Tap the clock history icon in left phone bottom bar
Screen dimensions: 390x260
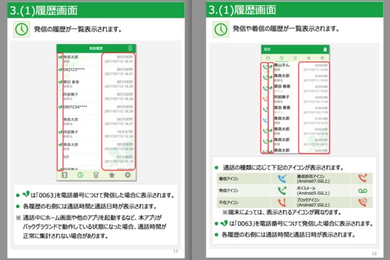tap(80, 175)
